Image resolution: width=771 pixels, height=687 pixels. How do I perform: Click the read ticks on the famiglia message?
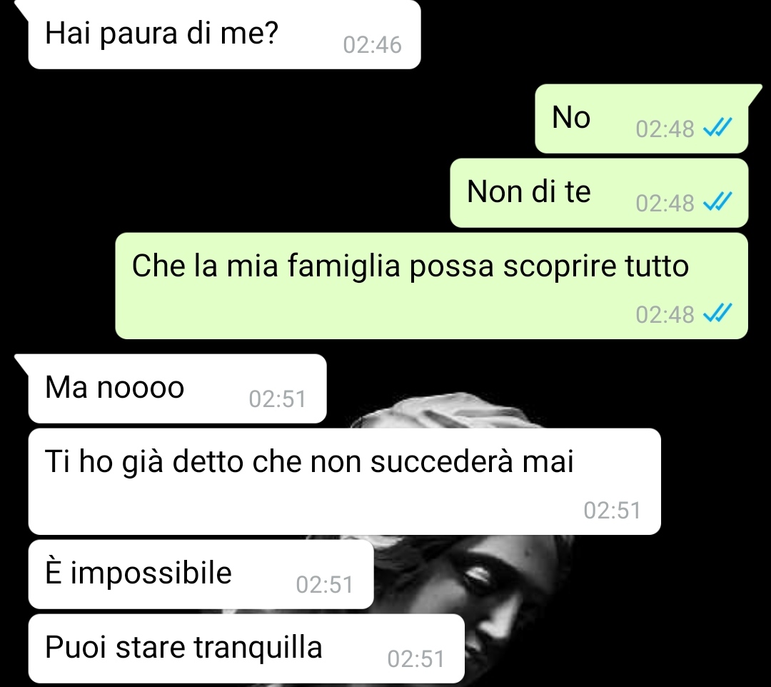pos(718,314)
